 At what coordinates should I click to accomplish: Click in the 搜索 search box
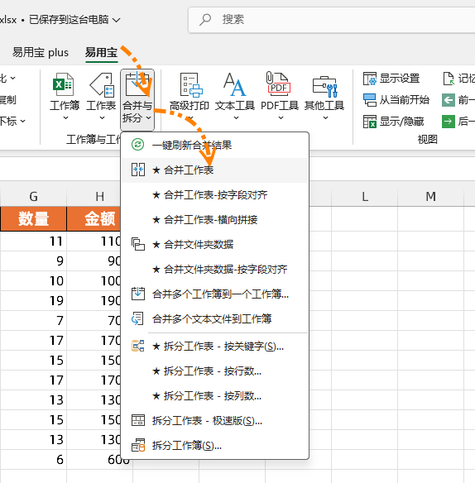pos(332,20)
